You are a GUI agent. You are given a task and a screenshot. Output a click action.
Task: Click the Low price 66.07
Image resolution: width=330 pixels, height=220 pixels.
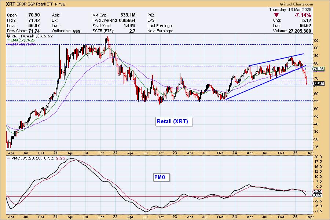(x=34, y=26)
